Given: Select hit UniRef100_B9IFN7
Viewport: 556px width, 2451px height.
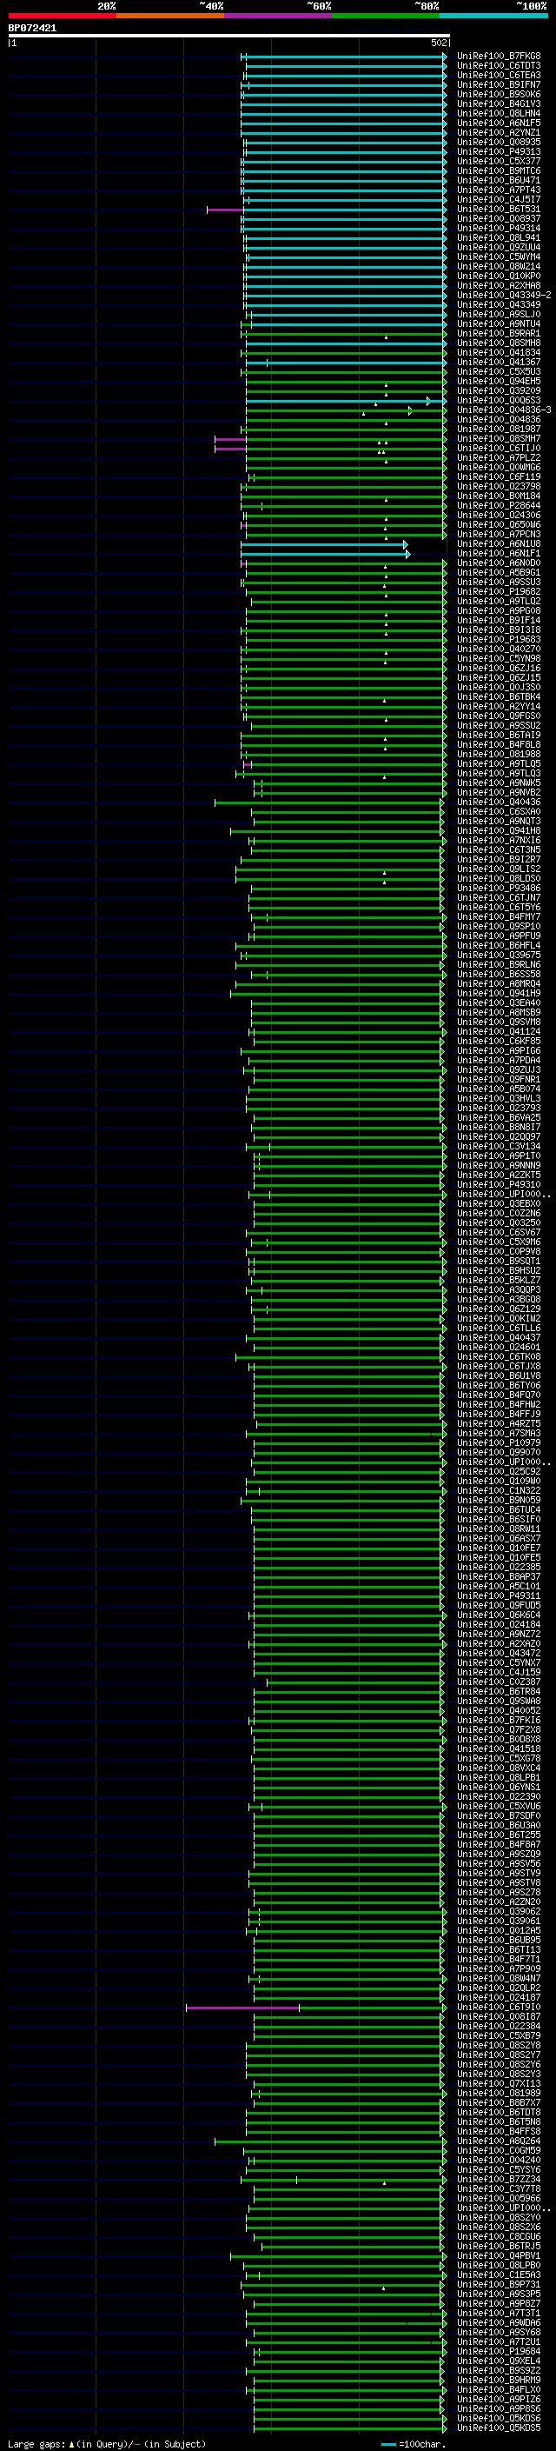Looking at the screenshot, I should (499, 84).
